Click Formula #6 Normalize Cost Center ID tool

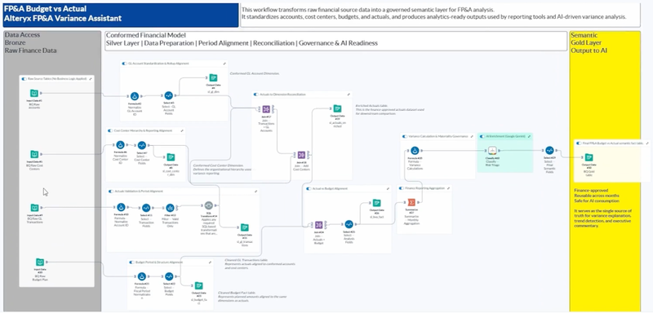coord(120,144)
